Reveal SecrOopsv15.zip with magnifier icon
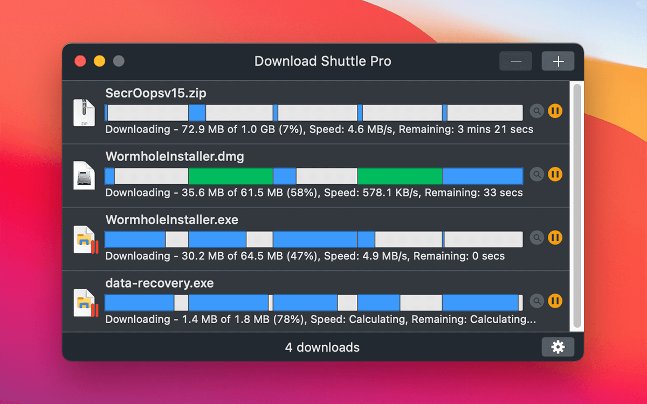 click(x=536, y=111)
